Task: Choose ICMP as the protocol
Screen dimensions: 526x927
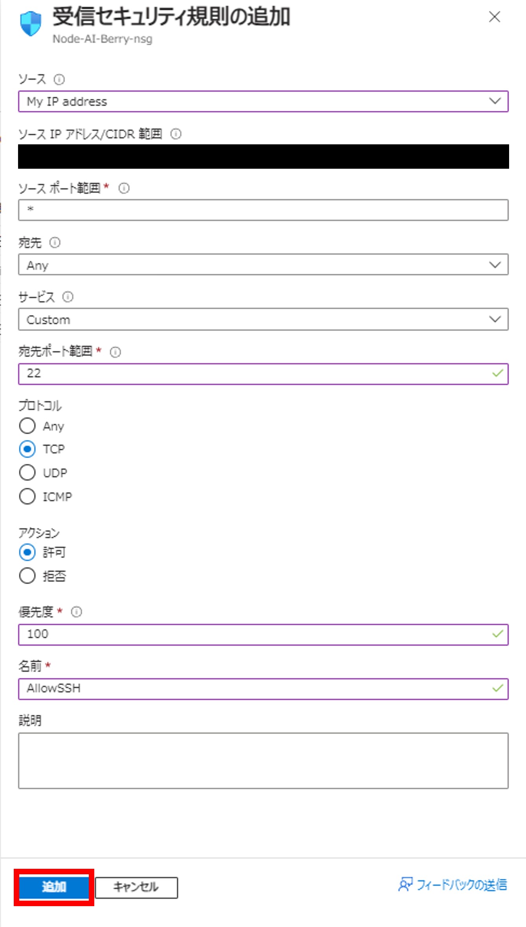Action: [27, 496]
